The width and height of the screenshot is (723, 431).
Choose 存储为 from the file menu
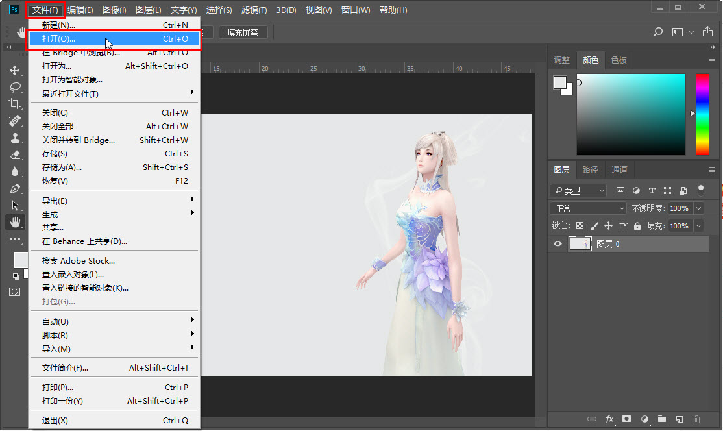coord(114,167)
